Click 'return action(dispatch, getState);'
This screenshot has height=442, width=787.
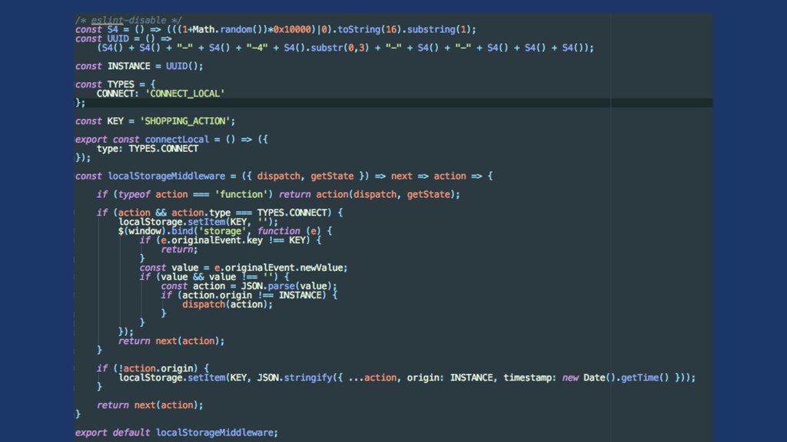[370, 194]
